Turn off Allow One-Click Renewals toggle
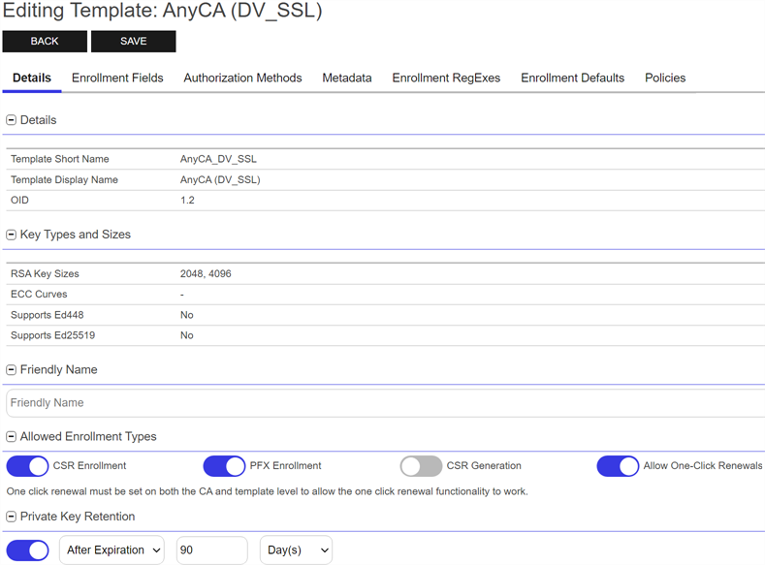 click(x=618, y=466)
